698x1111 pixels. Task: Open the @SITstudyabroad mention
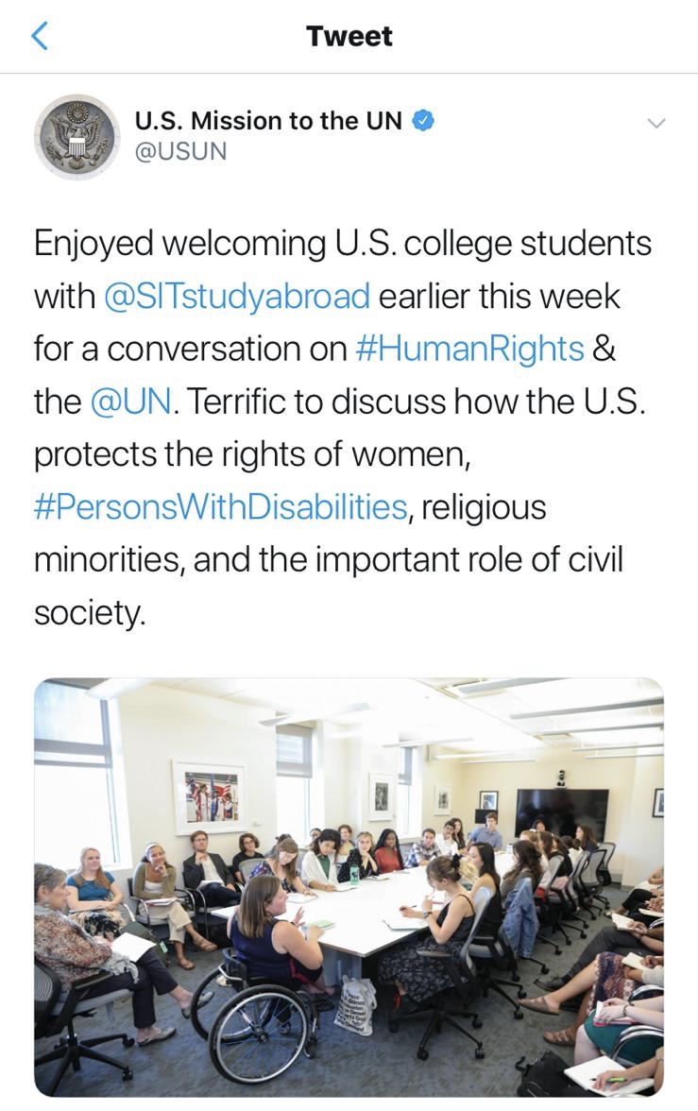pyautogui.click(x=236, y=297)
